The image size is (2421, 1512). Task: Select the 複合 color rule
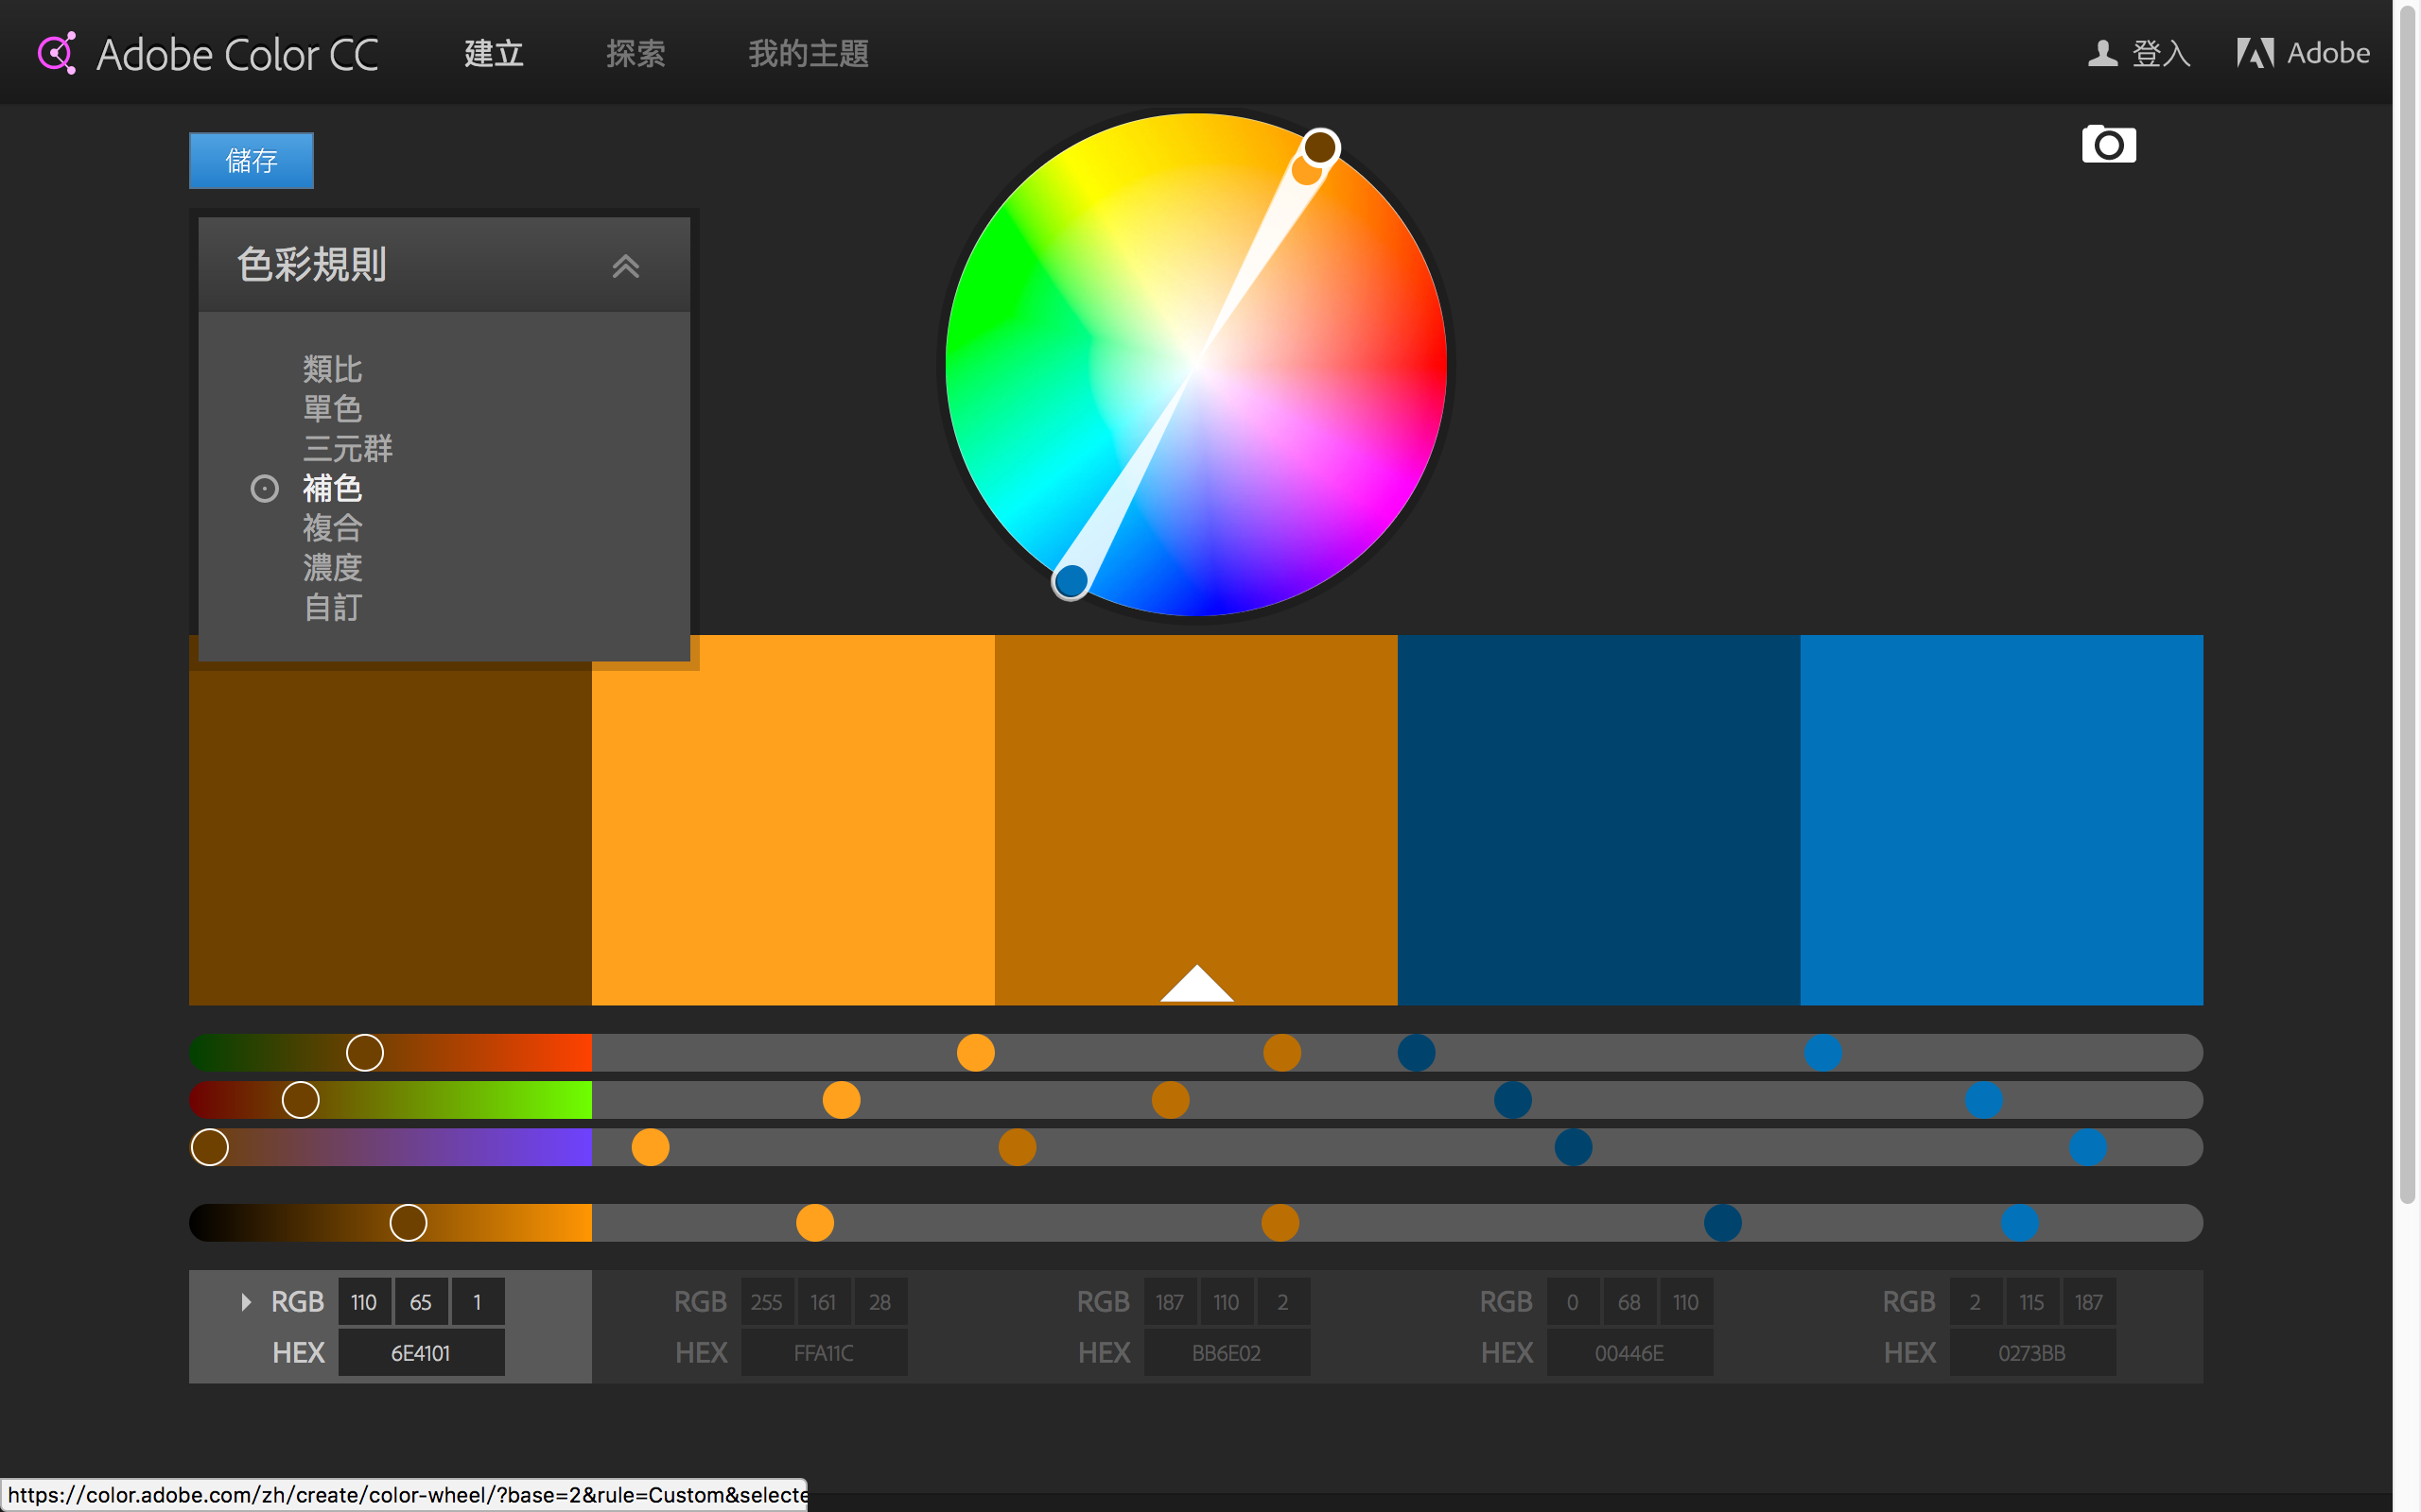coord(332,528)
